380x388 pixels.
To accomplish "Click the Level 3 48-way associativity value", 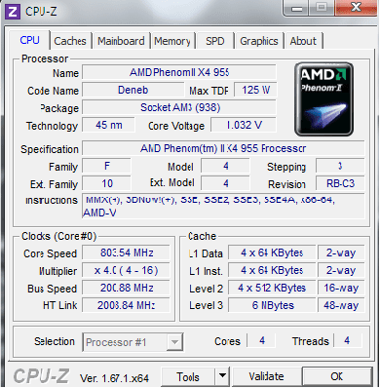I will [341, 305].
